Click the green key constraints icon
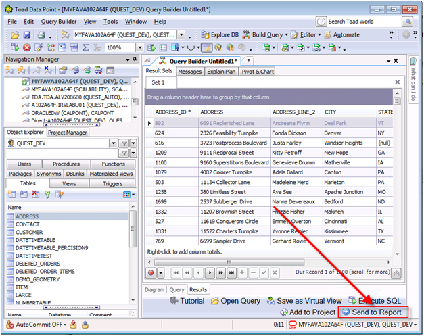 tap(47, 195)
